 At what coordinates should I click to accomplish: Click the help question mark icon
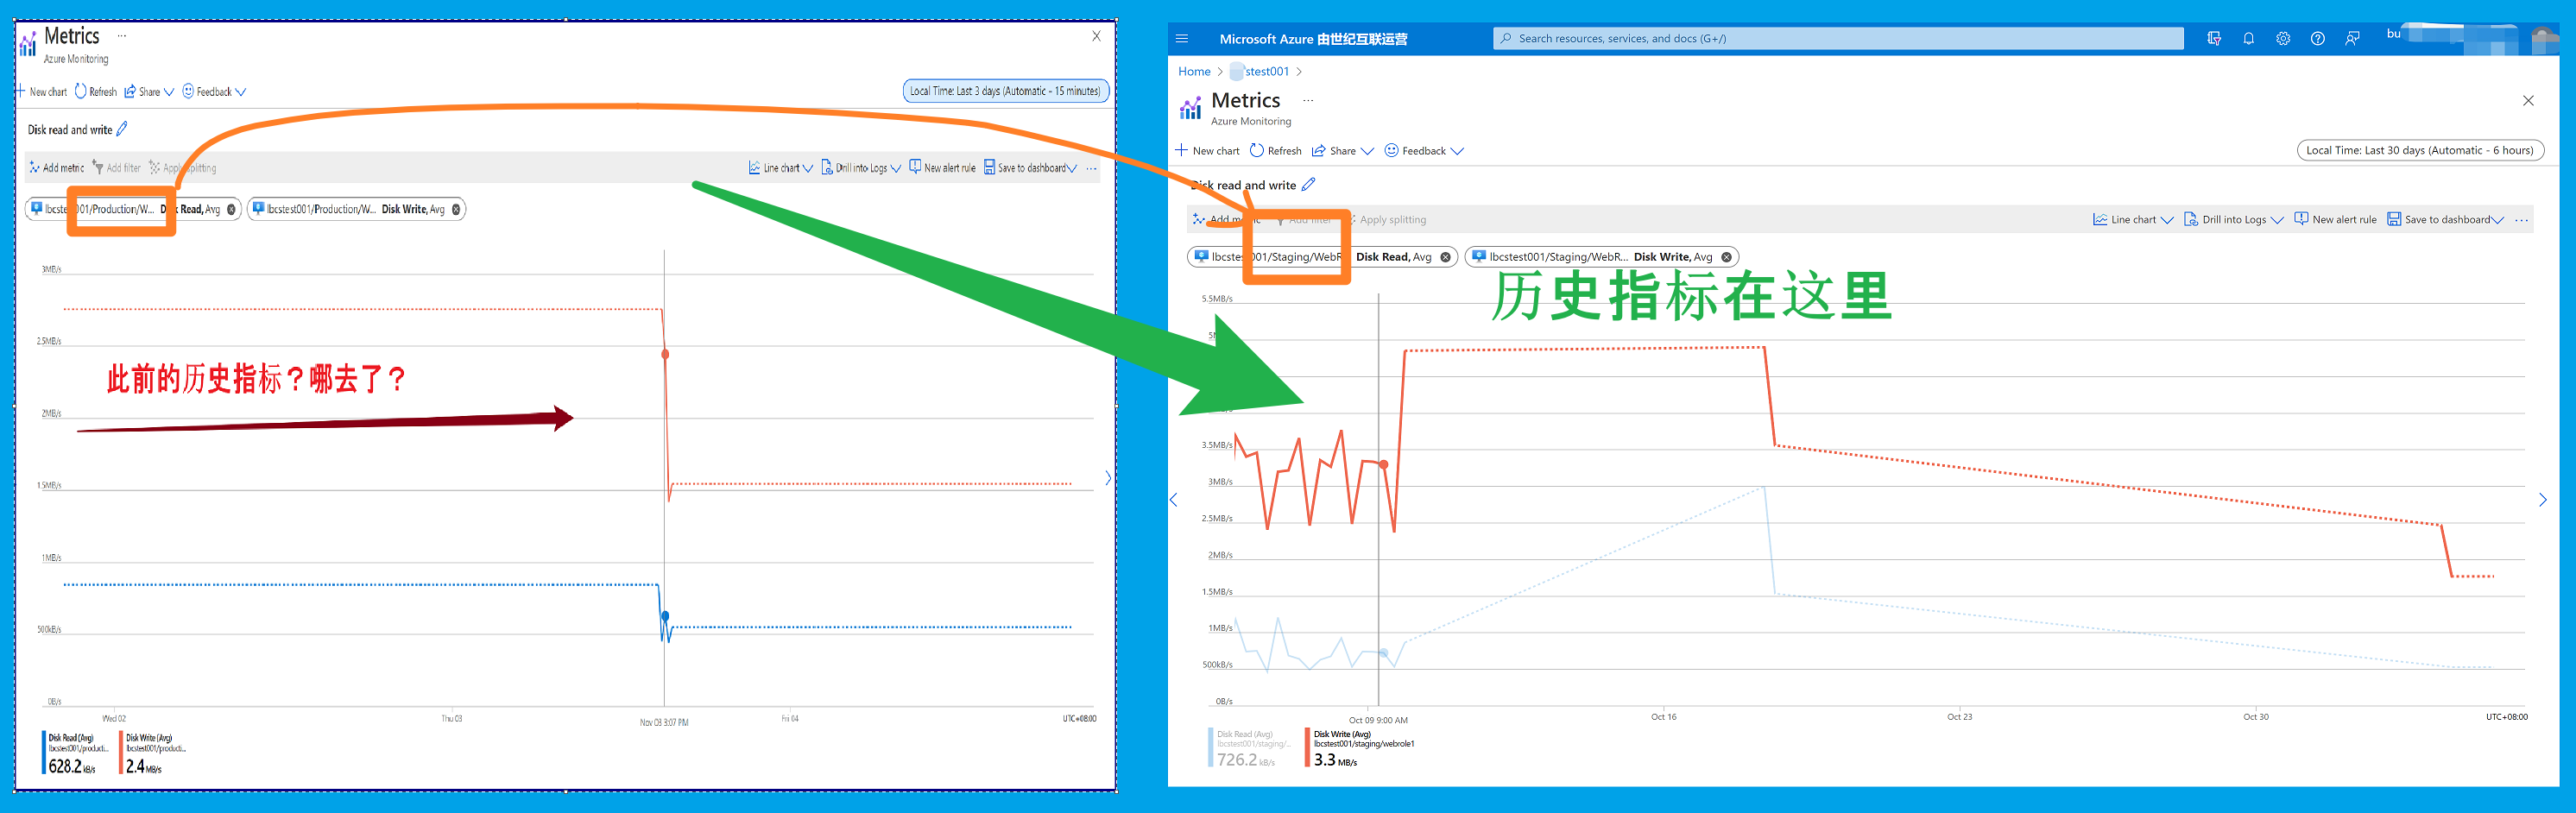2318,39
